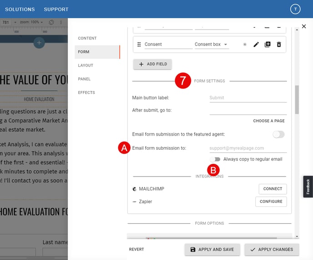Revert the form changes
The height and width of the screenshot is (260, 313).
[x=136, y=250]
